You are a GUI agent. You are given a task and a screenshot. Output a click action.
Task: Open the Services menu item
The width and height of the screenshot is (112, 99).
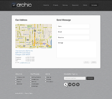pos(65,5)
